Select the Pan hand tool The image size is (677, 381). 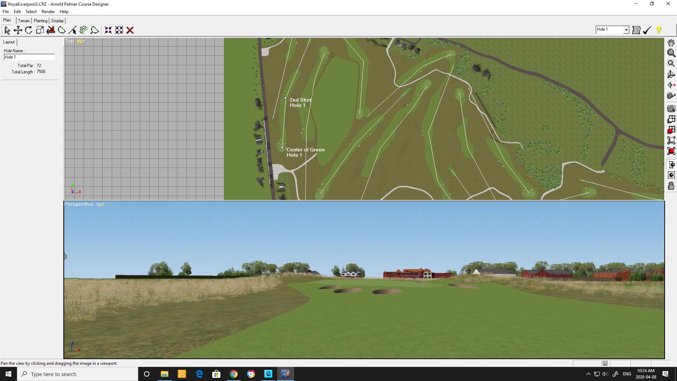671,43
